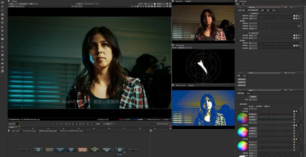Toggle the IP input process button
Screen dimensions: 306x157
coord(167,6)
